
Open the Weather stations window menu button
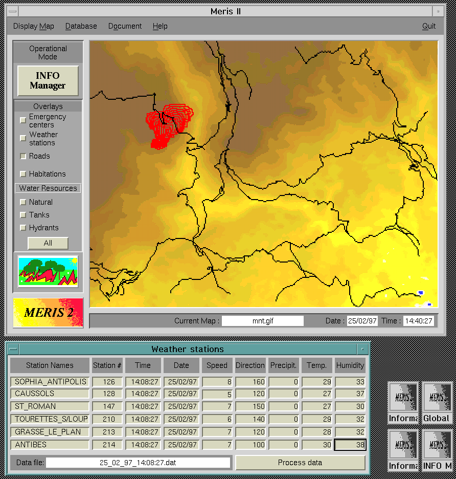(x=13, y=350)
